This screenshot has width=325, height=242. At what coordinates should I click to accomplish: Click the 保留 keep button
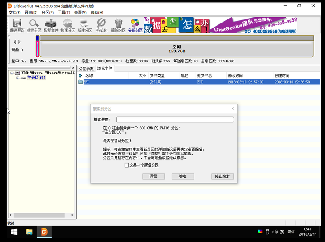click(x=153, y=176)
